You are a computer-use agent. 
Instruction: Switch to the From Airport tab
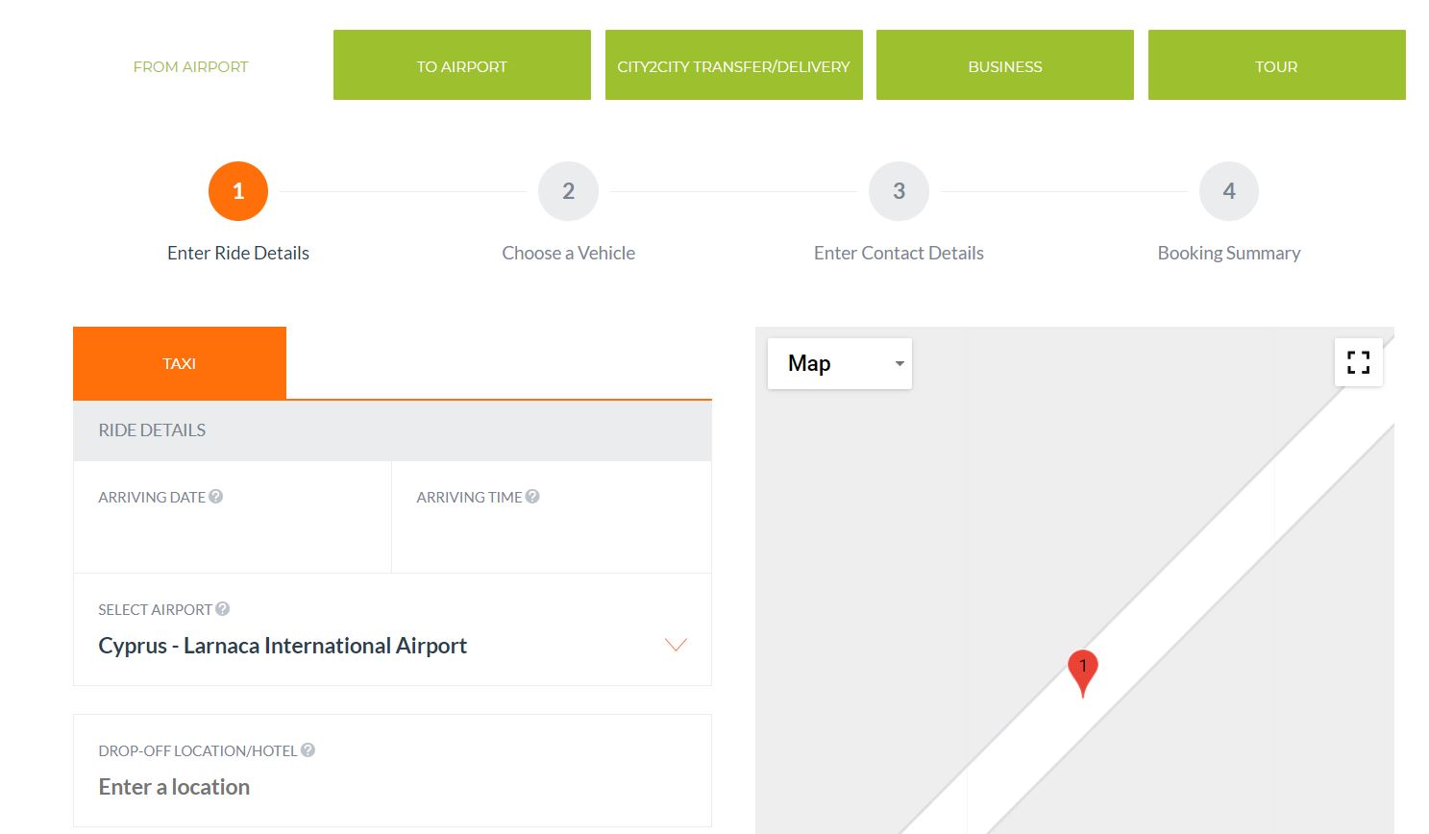(190, 66)
